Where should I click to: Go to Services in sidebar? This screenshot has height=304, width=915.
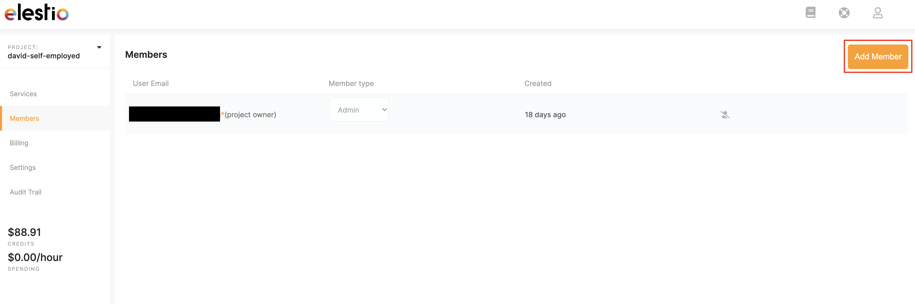point(23,94)
